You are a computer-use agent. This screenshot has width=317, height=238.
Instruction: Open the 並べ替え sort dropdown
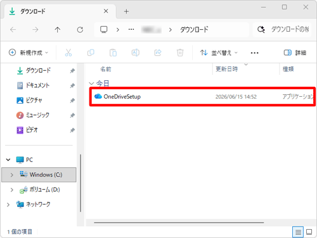(219, 53)
